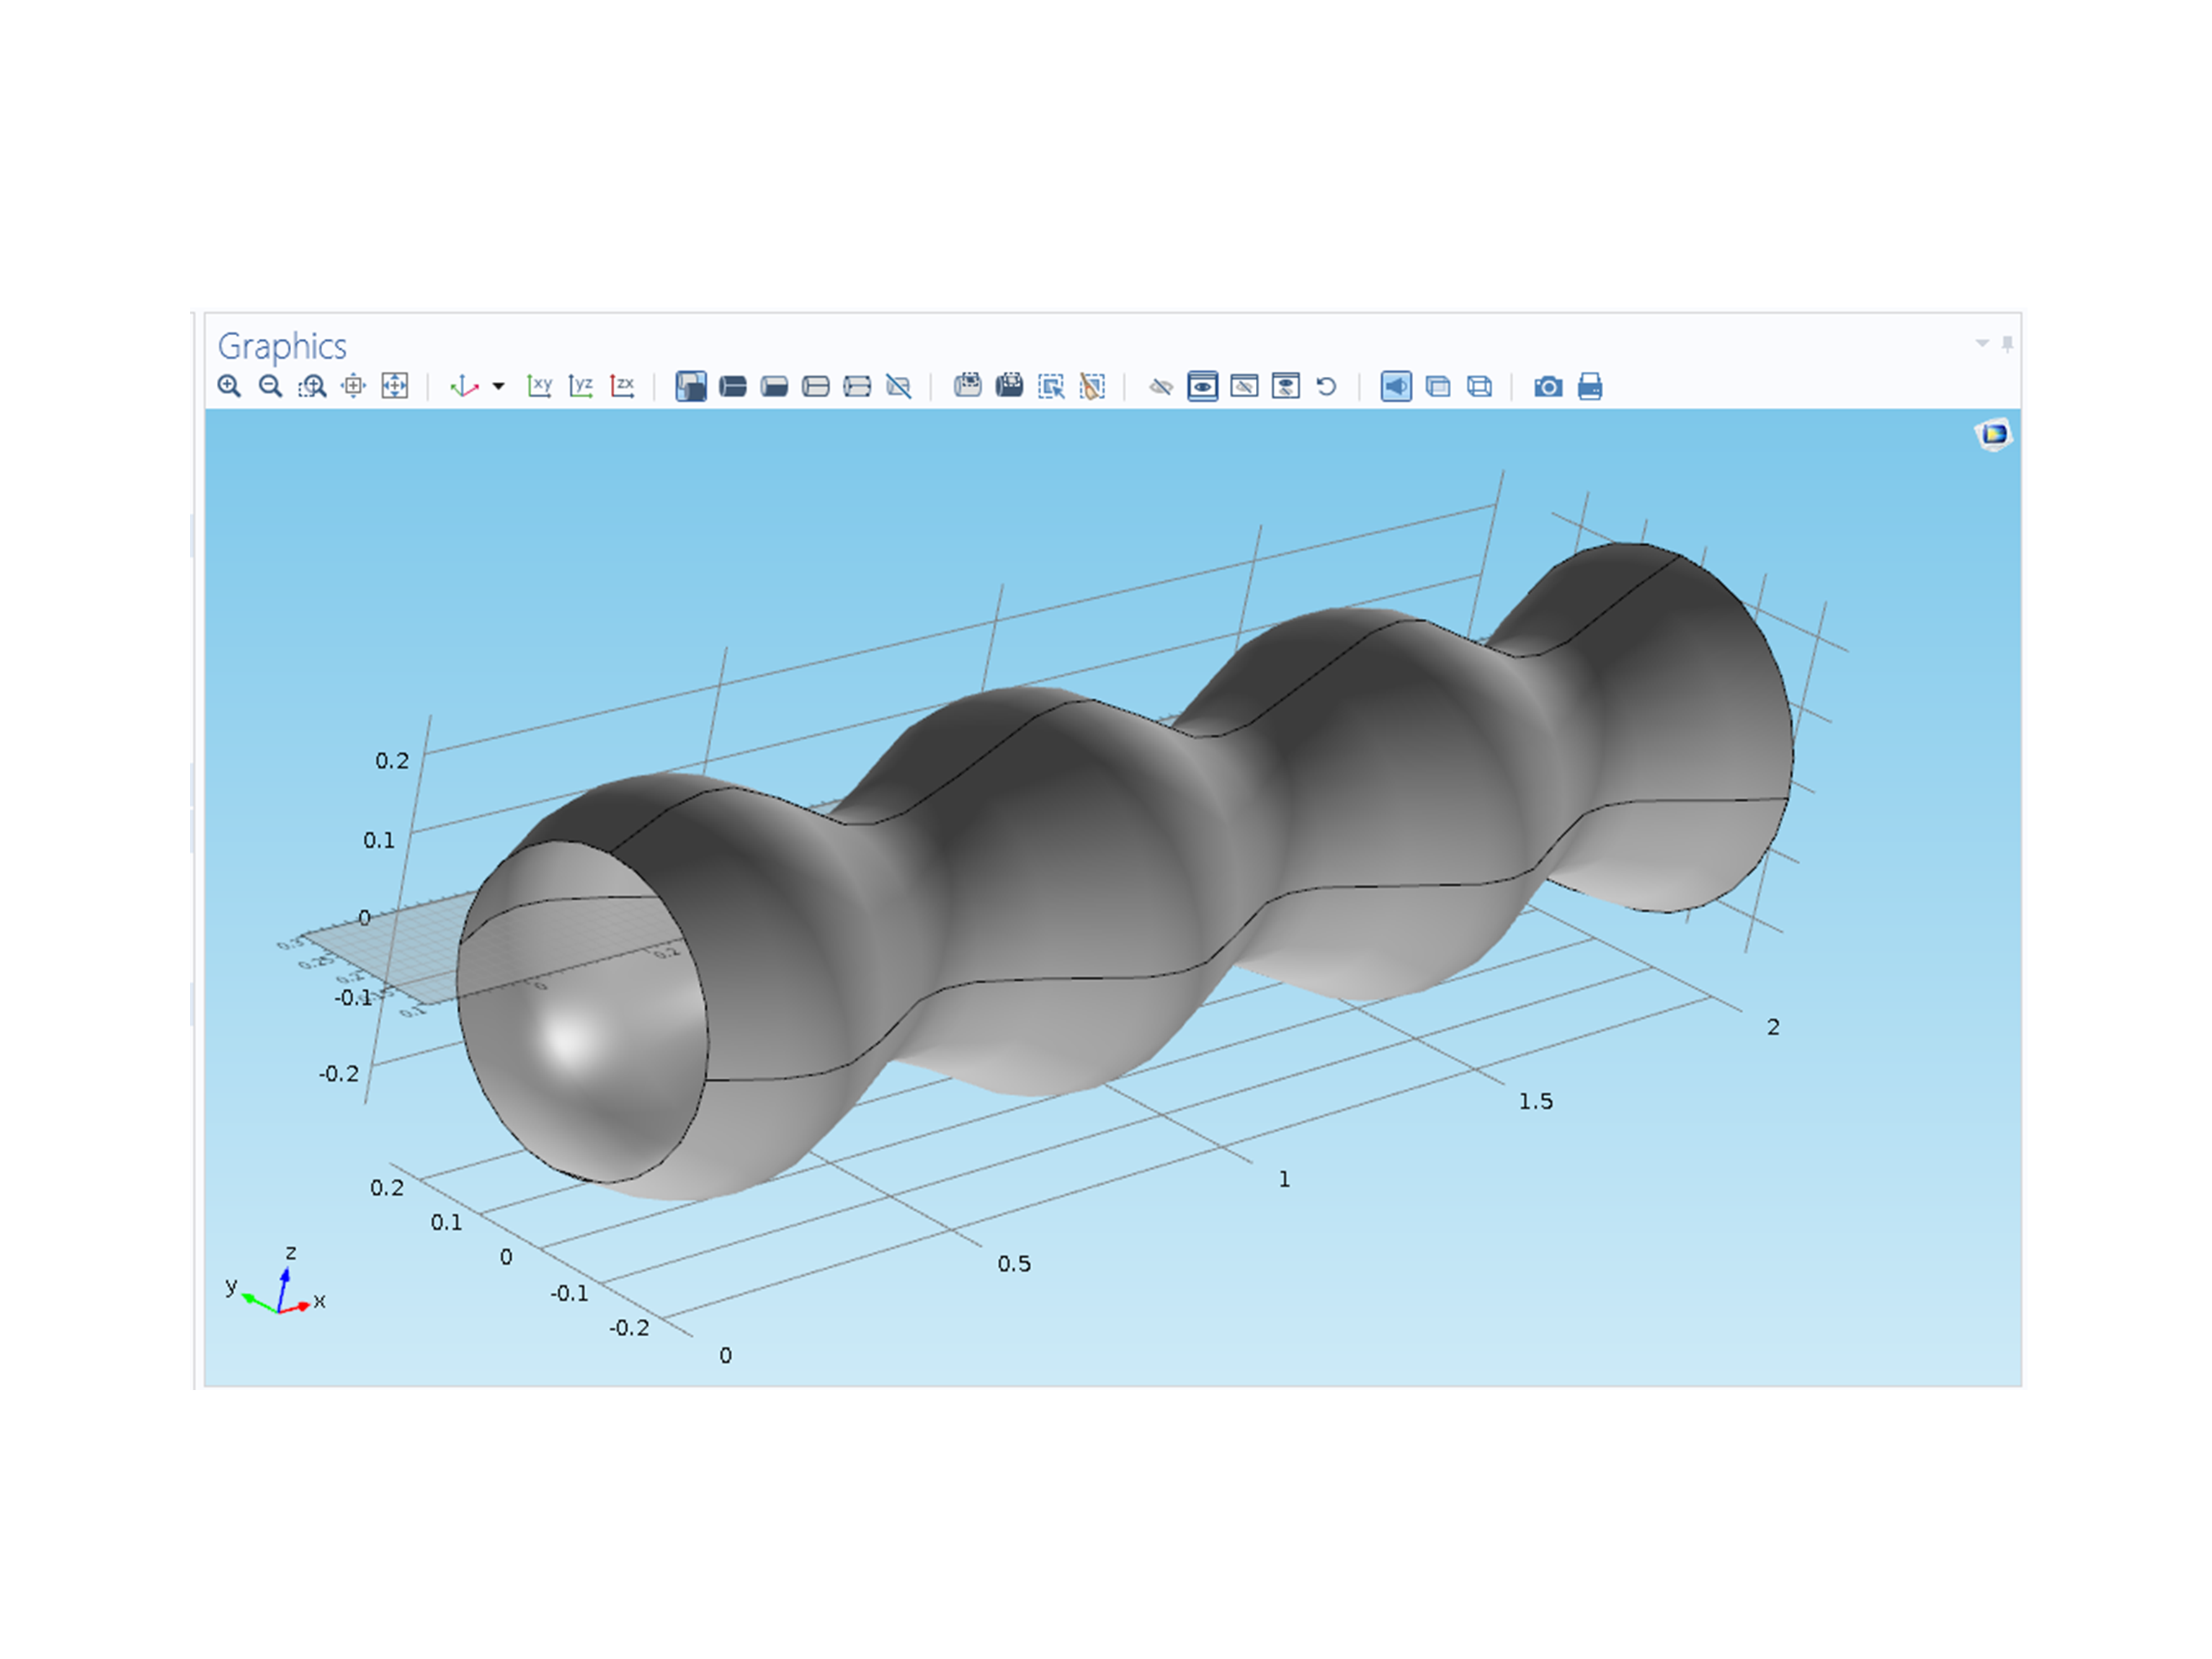Viewport: 2212px width, 1659px height.
Task: Click the Zoom In magnifier icon
Action: [229, 386]
